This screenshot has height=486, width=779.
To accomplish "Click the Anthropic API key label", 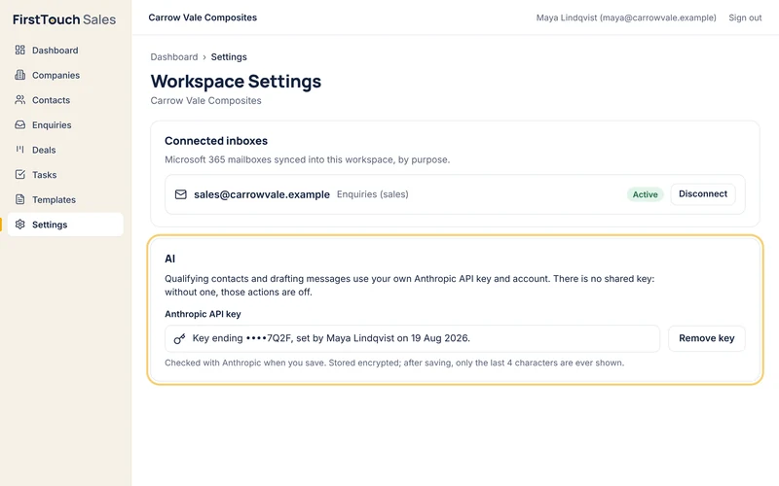I will 203,314.
